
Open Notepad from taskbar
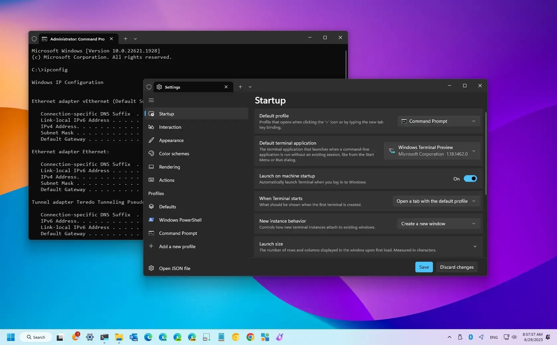click(x=221, y=337)
